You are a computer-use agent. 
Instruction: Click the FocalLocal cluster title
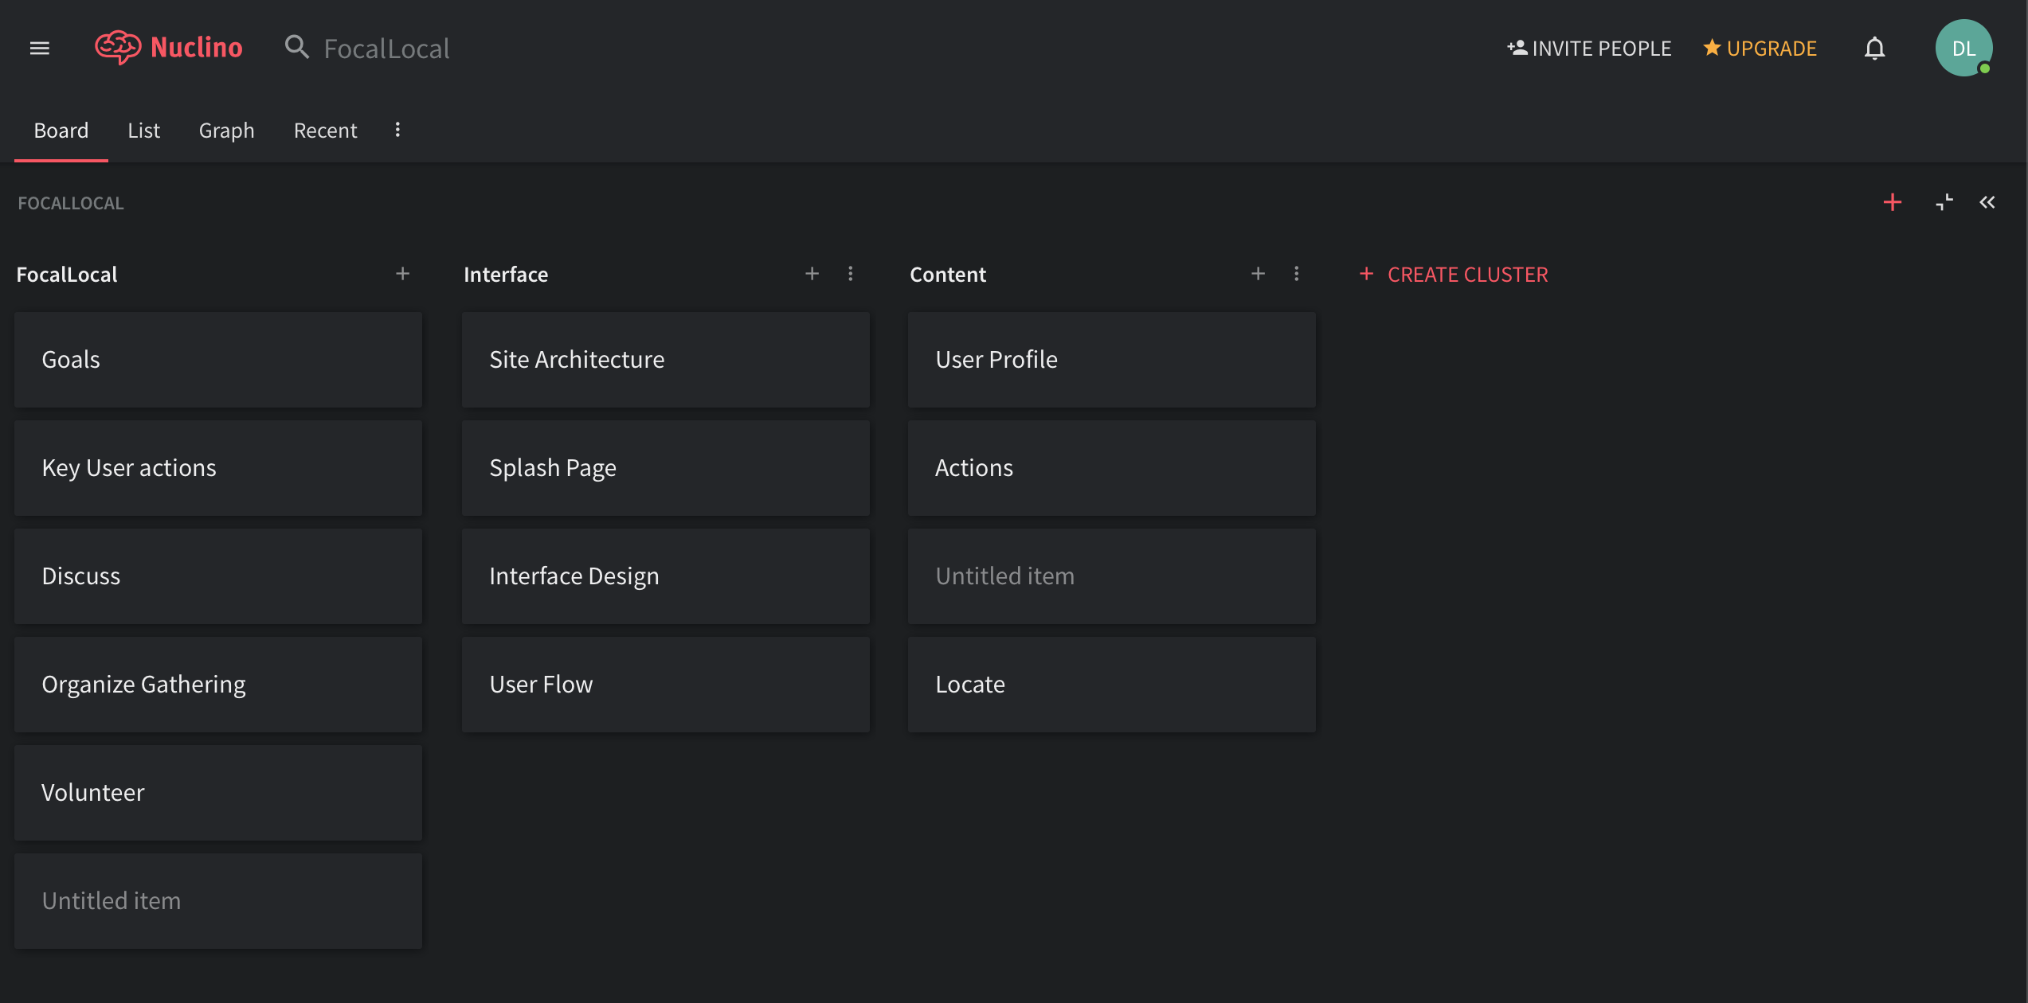[x=67, y=275]
